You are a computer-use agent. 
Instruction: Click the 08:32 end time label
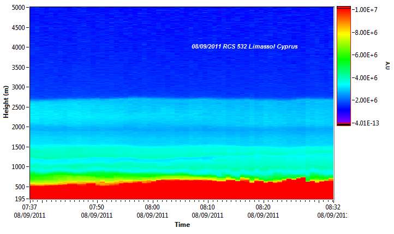click(333, 207)
